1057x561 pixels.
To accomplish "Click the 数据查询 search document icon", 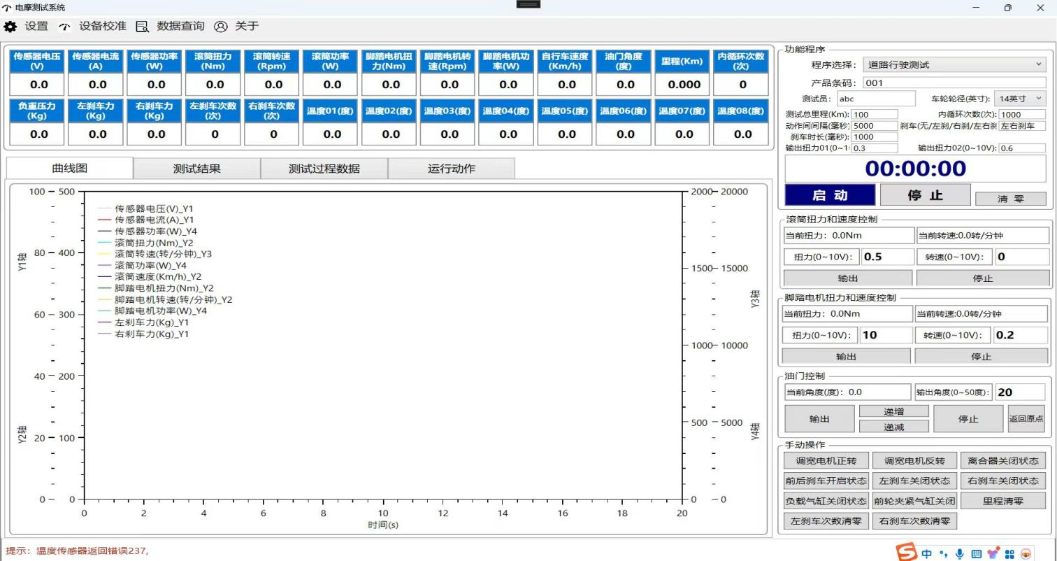I will point(143,27).
